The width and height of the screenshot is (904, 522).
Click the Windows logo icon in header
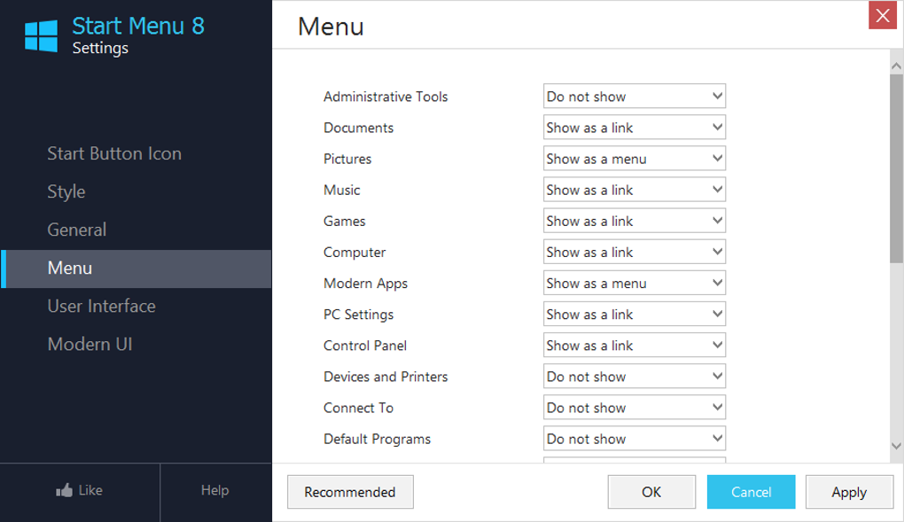click(41, 35)
